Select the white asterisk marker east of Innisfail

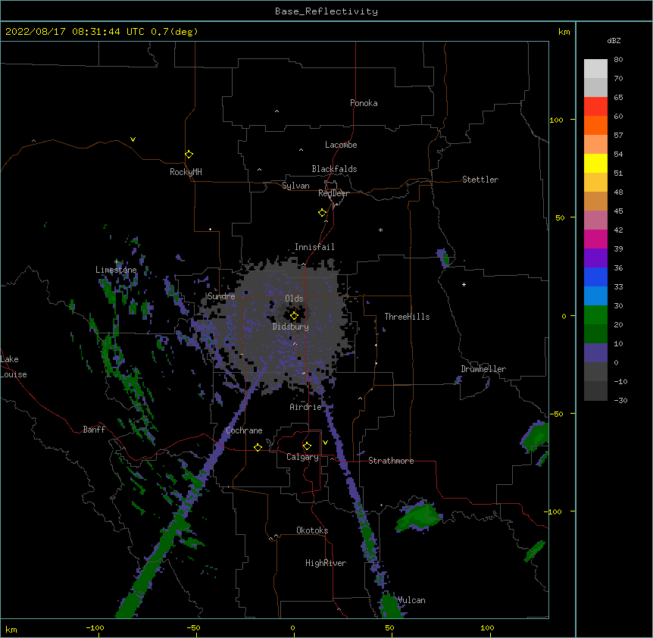[x=380, y=230]
